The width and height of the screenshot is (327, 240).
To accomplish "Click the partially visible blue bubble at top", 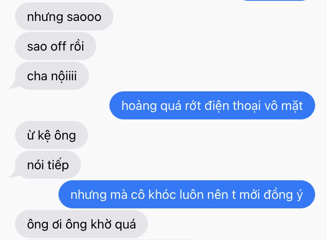I will click(x=274, y=0).
